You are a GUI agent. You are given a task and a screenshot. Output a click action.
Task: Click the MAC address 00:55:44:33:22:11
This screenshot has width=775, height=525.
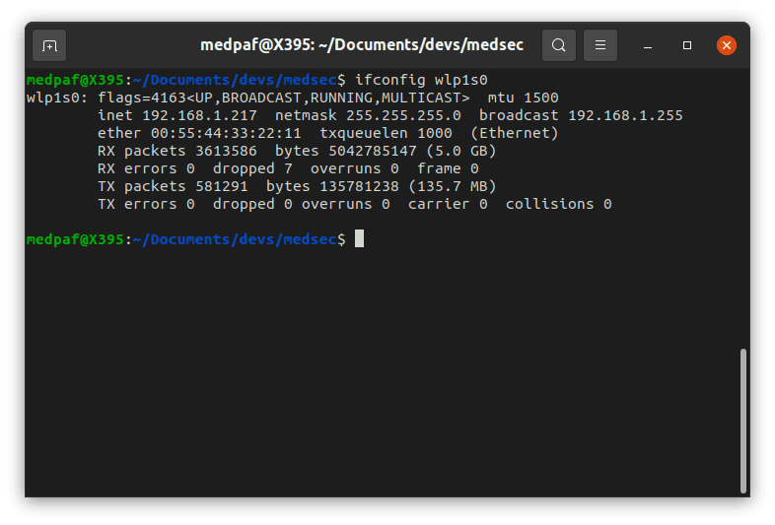(x=226, y=133)
